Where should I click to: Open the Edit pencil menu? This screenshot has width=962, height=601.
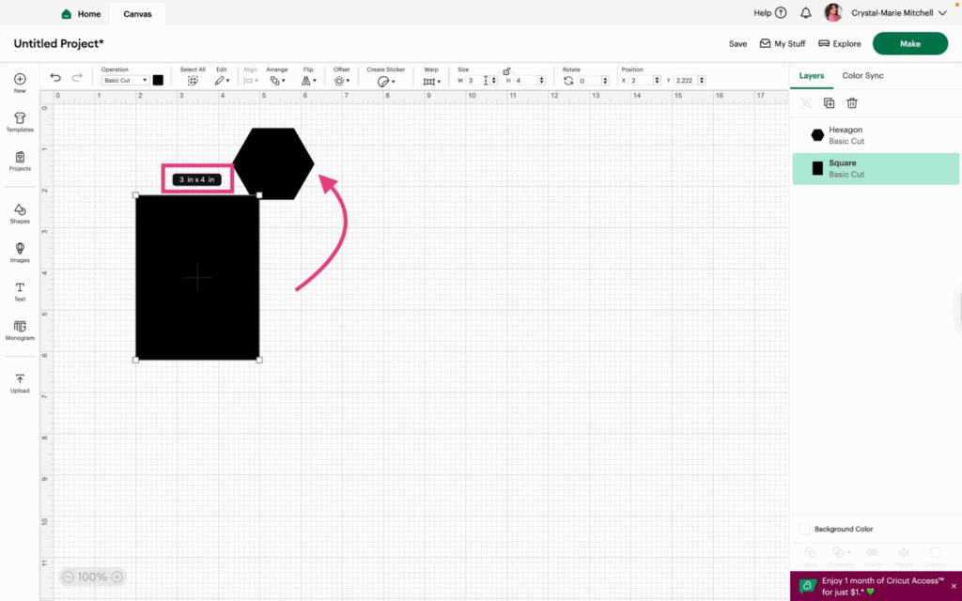point(222,81)
